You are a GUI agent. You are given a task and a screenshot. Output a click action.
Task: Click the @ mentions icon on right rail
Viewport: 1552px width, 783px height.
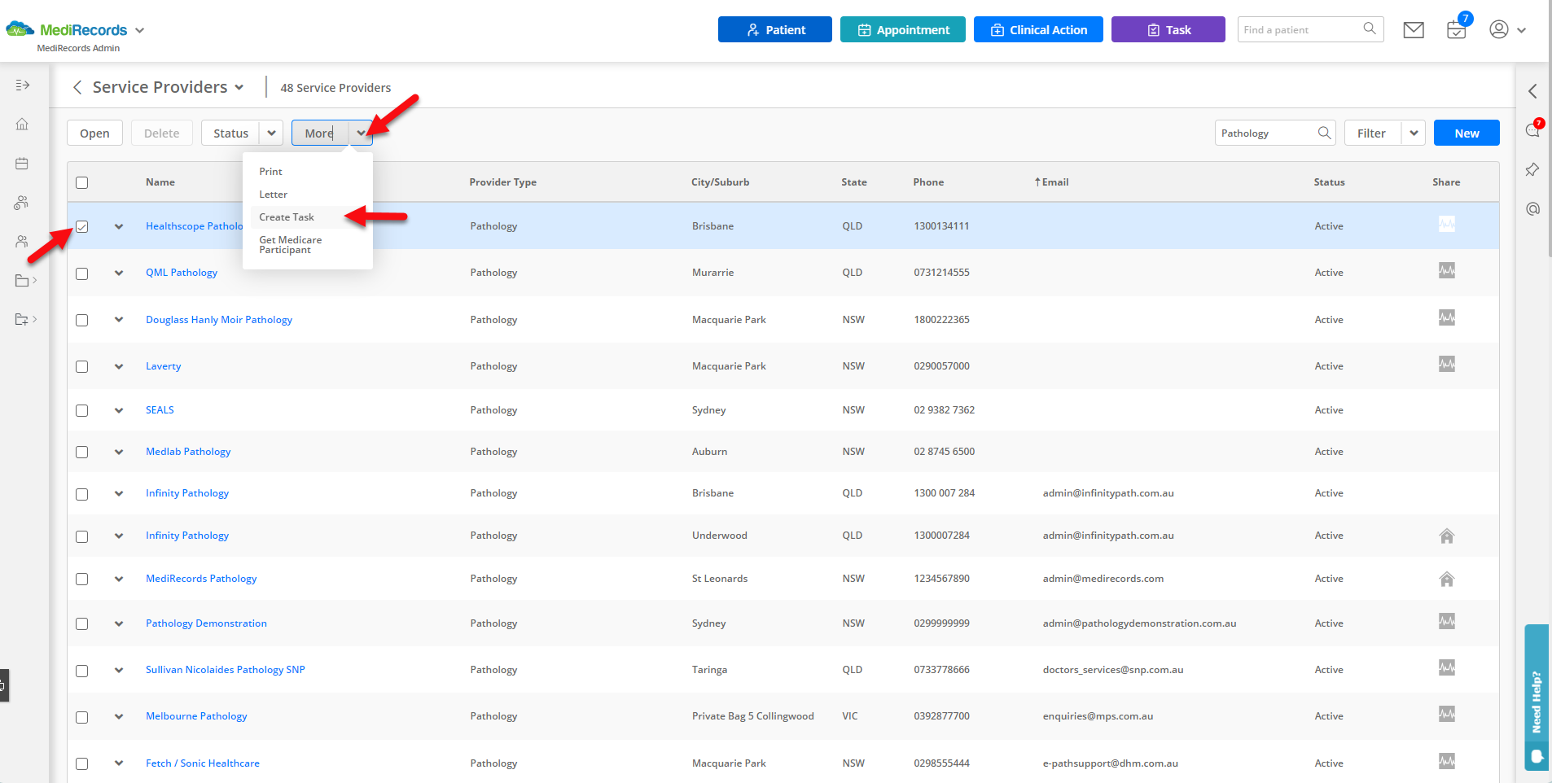coord(1533,209)
